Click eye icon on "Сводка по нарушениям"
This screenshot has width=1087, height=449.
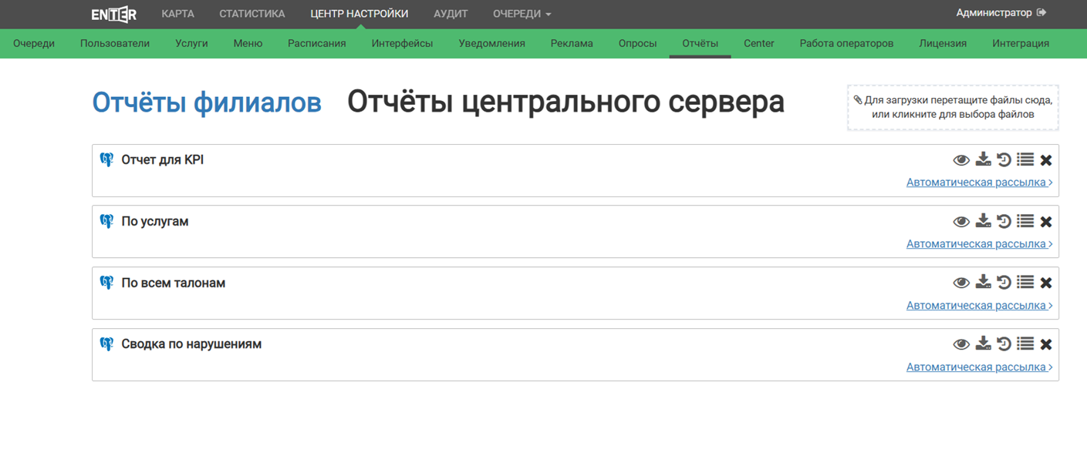pos(961,345)
